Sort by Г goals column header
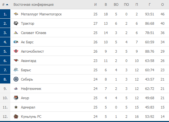The width and height of the screenshot is (169, 122). (x=150, y=4)
